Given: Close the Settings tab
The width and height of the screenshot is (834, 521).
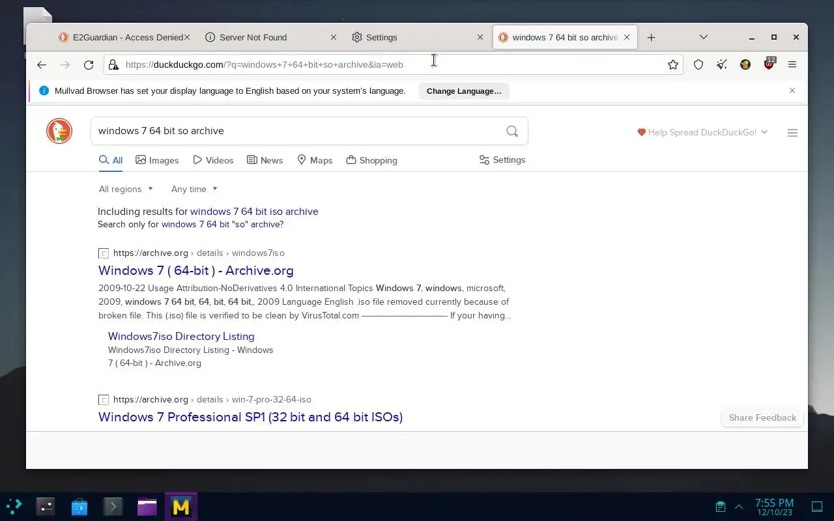Looking at the screenshot, I should point(480,37).
